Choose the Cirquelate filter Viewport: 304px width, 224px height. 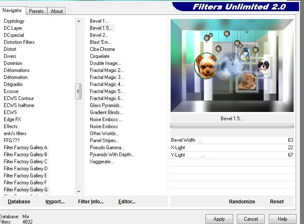(100, 56)
